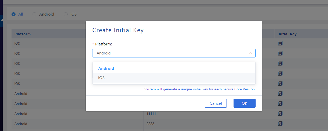Viewport: 328px width, 131px height.
Task: Confirm with the OK button
Action: pos(245,103)
